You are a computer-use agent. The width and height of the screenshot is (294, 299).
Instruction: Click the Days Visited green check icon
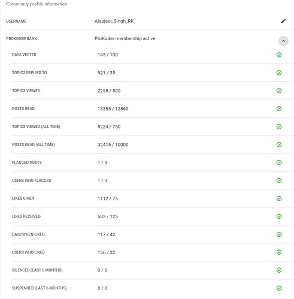(279, 54)
